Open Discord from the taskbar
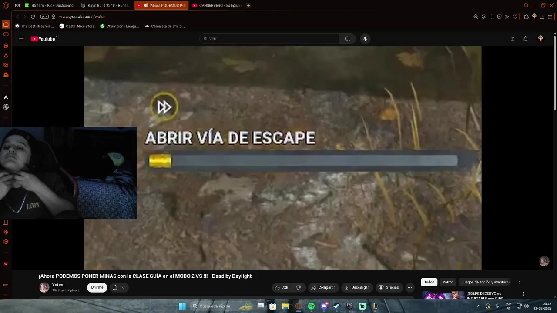The height and width of the screenshot is (313, 557). tap(324, 306)
